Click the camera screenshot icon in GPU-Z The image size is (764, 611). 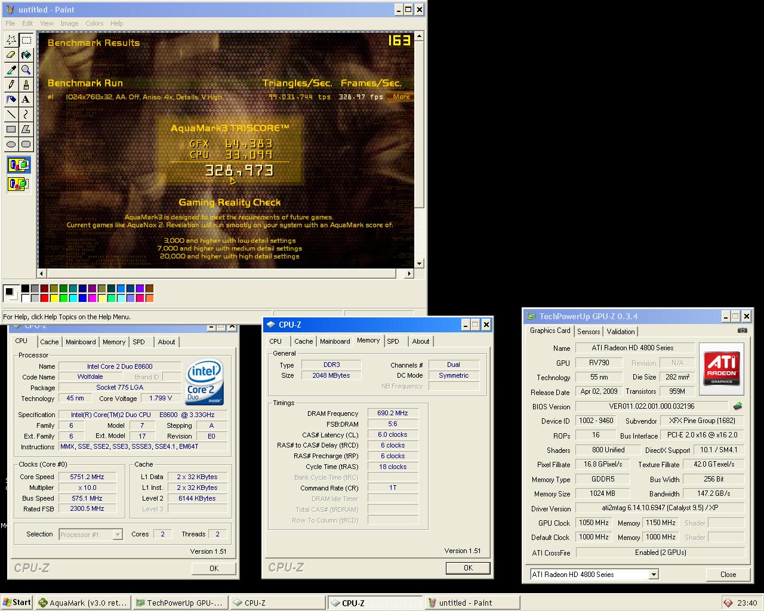[x=742, y=330]
